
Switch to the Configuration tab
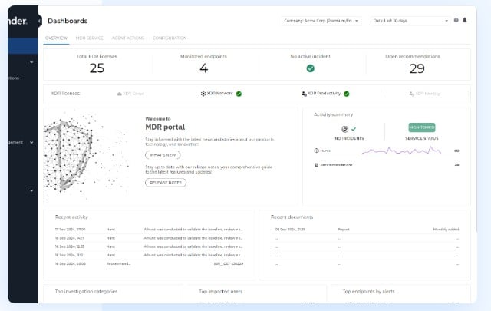click(170, 38)
